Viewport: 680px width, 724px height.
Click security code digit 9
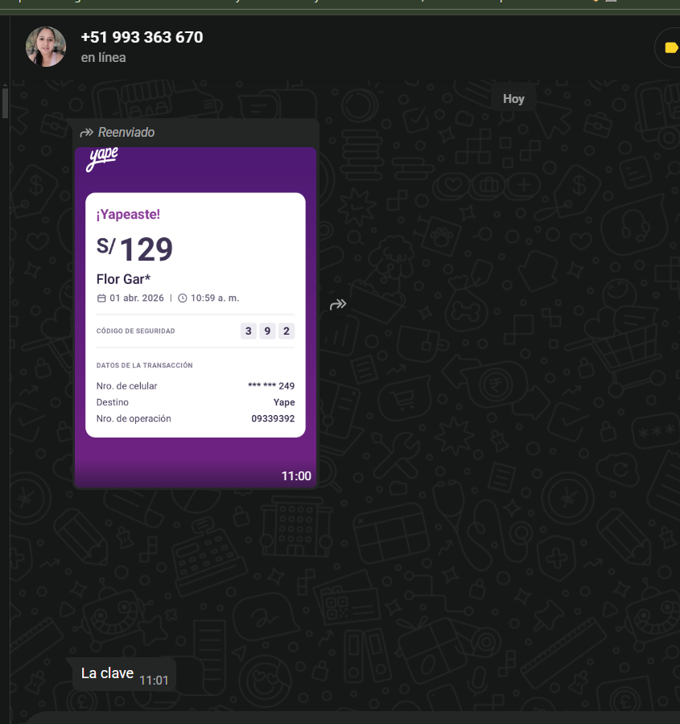point(267,331)
